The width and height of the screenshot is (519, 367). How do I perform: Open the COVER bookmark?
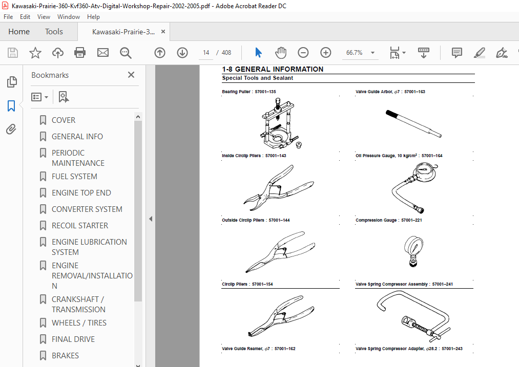[64, 120]
